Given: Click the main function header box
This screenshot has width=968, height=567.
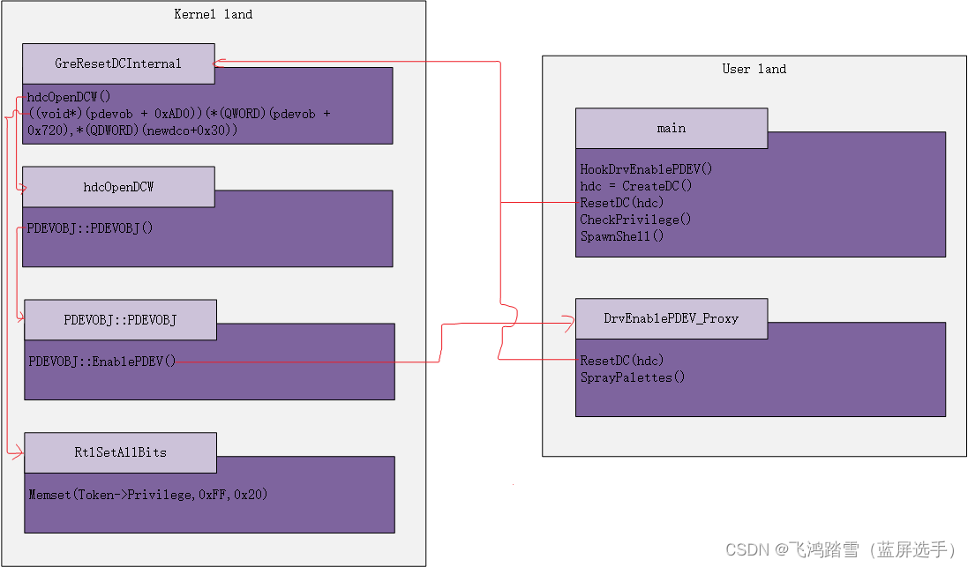Looking at the screenshot, I should point(672,129).
